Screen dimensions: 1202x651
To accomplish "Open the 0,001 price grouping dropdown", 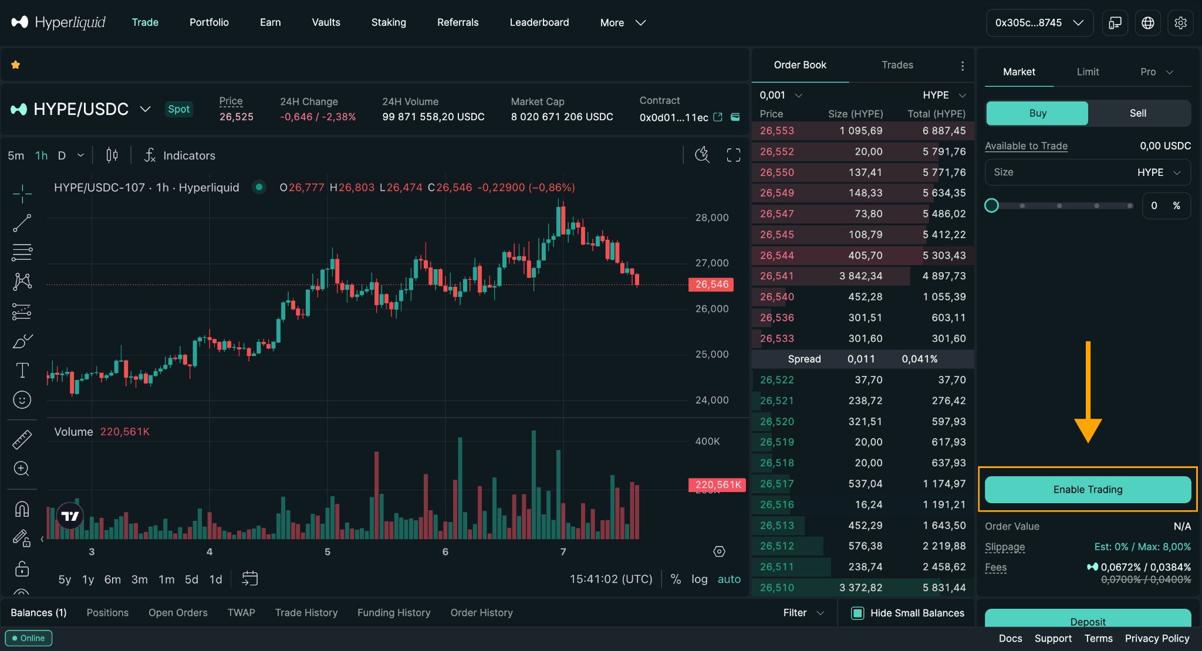I will tap(781, 95).
